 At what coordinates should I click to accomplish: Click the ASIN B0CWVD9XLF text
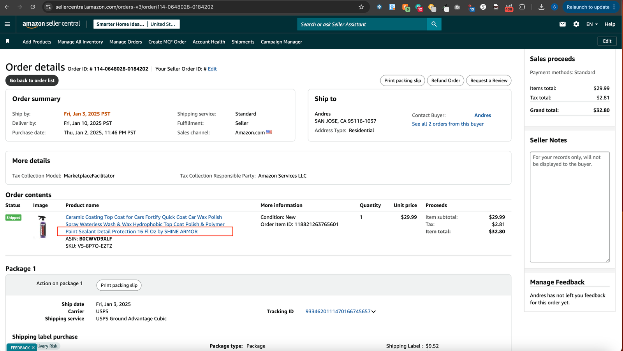point(89,239)
